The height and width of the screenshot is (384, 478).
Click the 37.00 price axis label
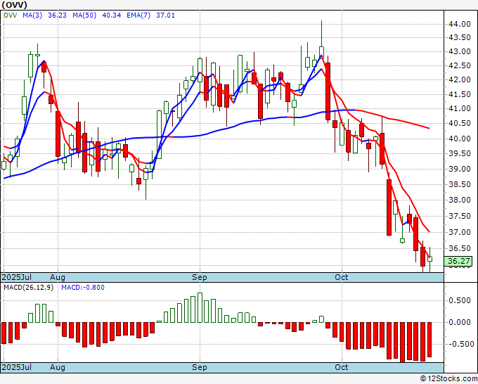460,232
